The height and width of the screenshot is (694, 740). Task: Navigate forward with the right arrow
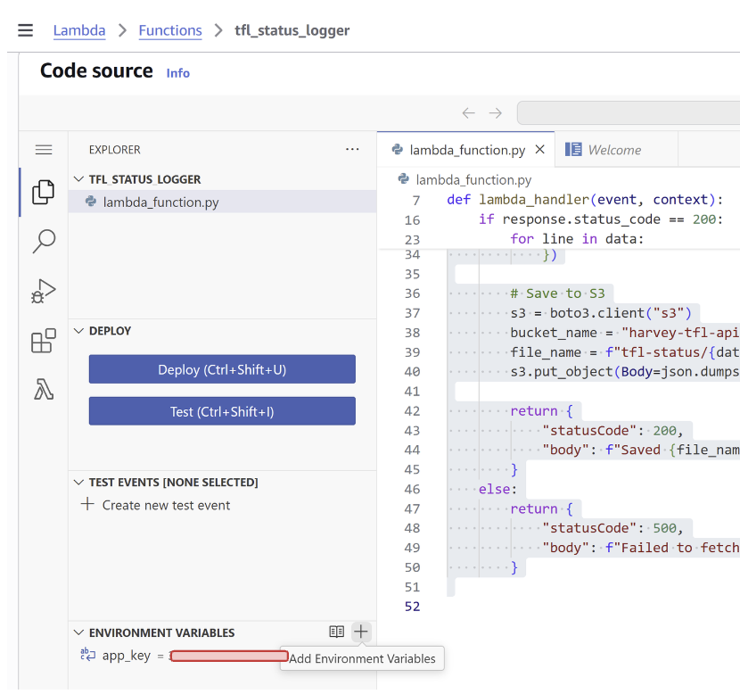point(496,112)
